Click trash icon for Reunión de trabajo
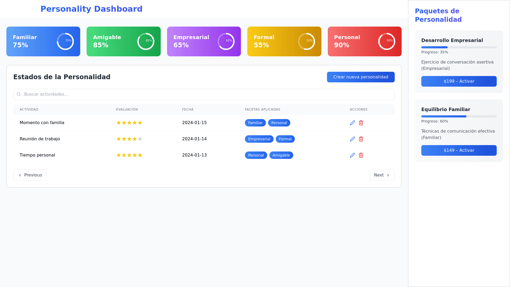 361,139
